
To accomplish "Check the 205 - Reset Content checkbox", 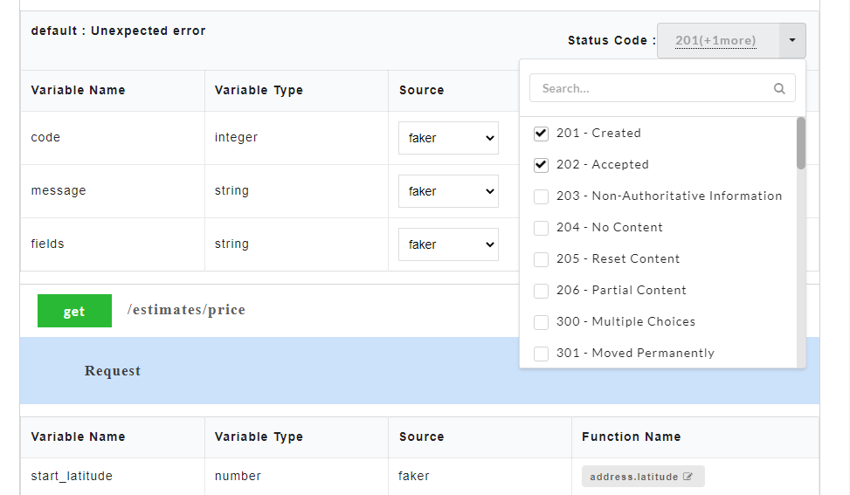I will 541,259.
